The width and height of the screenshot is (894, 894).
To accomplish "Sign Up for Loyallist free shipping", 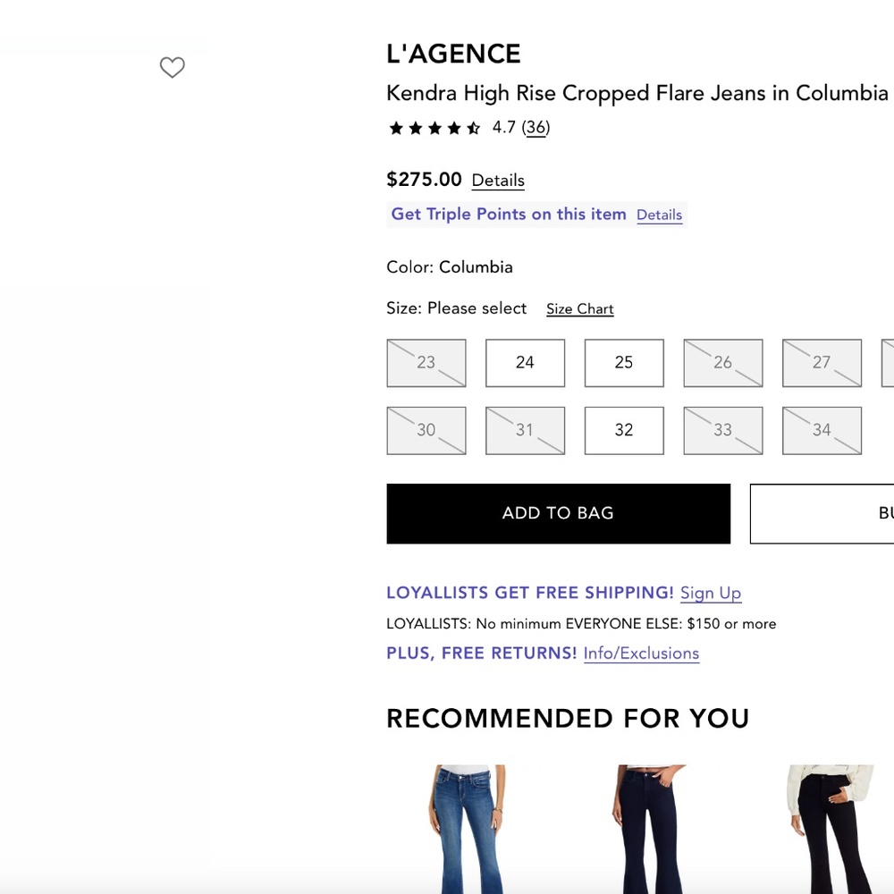I will pyautogui.click(x=711, y=593).
